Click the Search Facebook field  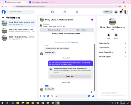[21, 12]
